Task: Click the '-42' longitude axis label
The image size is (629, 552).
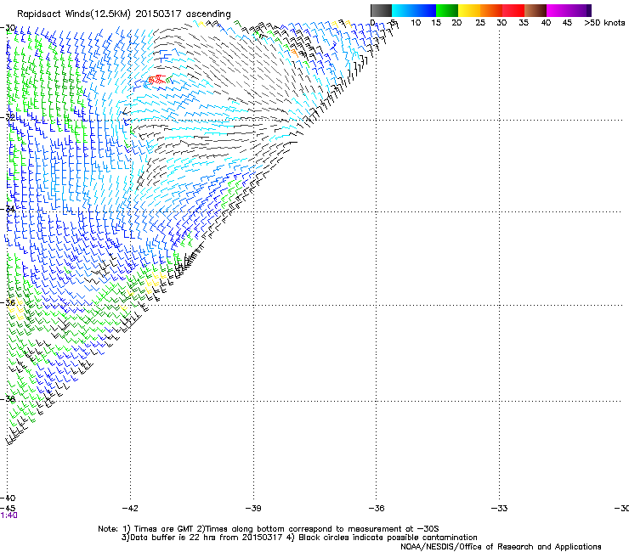Action: pyautogui.click(x=130, y=509)
